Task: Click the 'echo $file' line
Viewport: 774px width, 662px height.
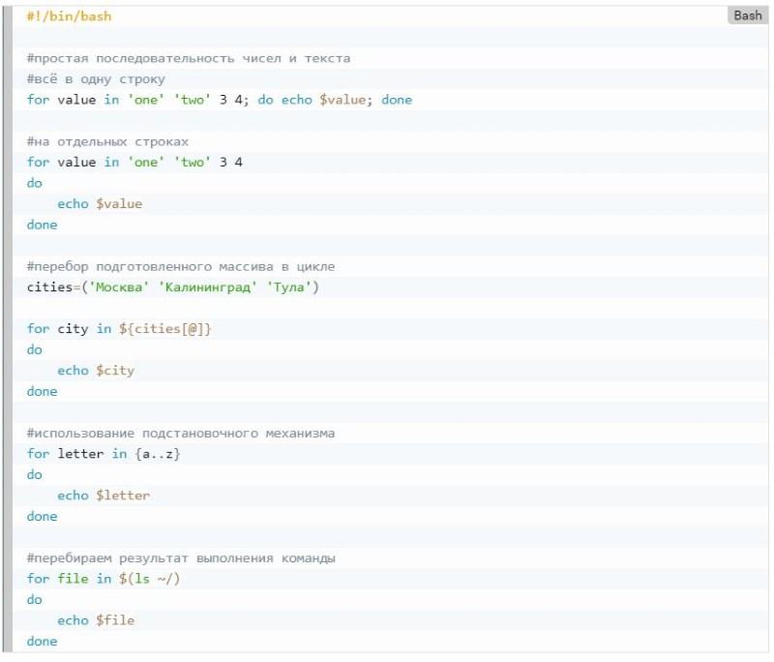Action: pos(96,620)
